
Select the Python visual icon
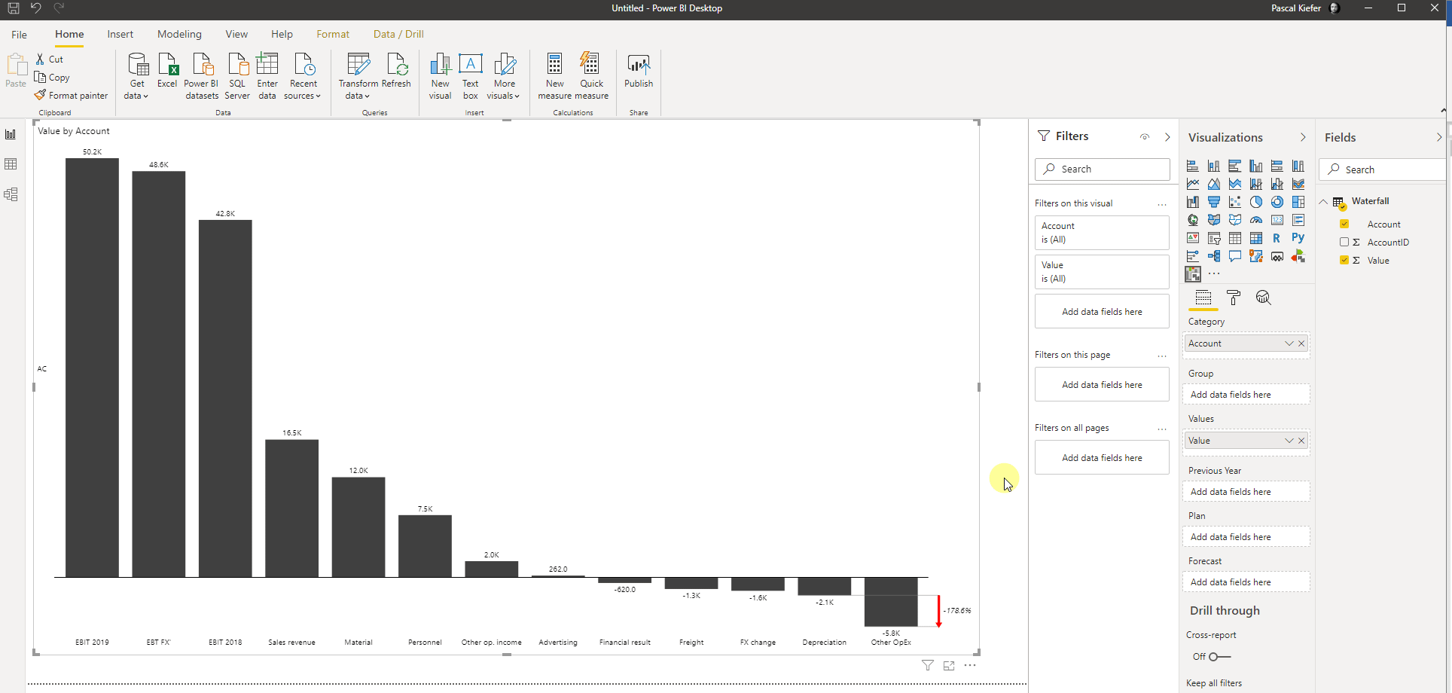click(1298, 237)
